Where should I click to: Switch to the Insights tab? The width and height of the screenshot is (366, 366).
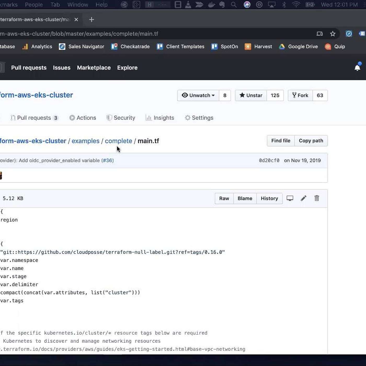tap(160, 118)
